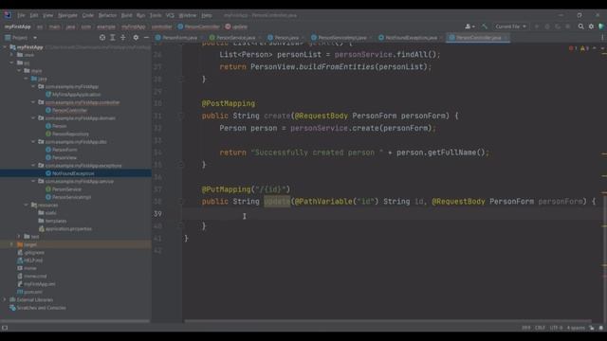
Task: Click Run with Coverage icon in toolbar
Action: click(558, 27)
